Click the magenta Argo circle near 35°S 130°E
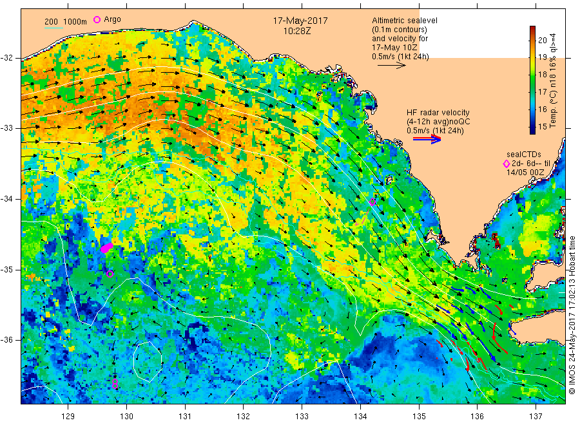This screenshot has width=580, height=425. point(110,274)
